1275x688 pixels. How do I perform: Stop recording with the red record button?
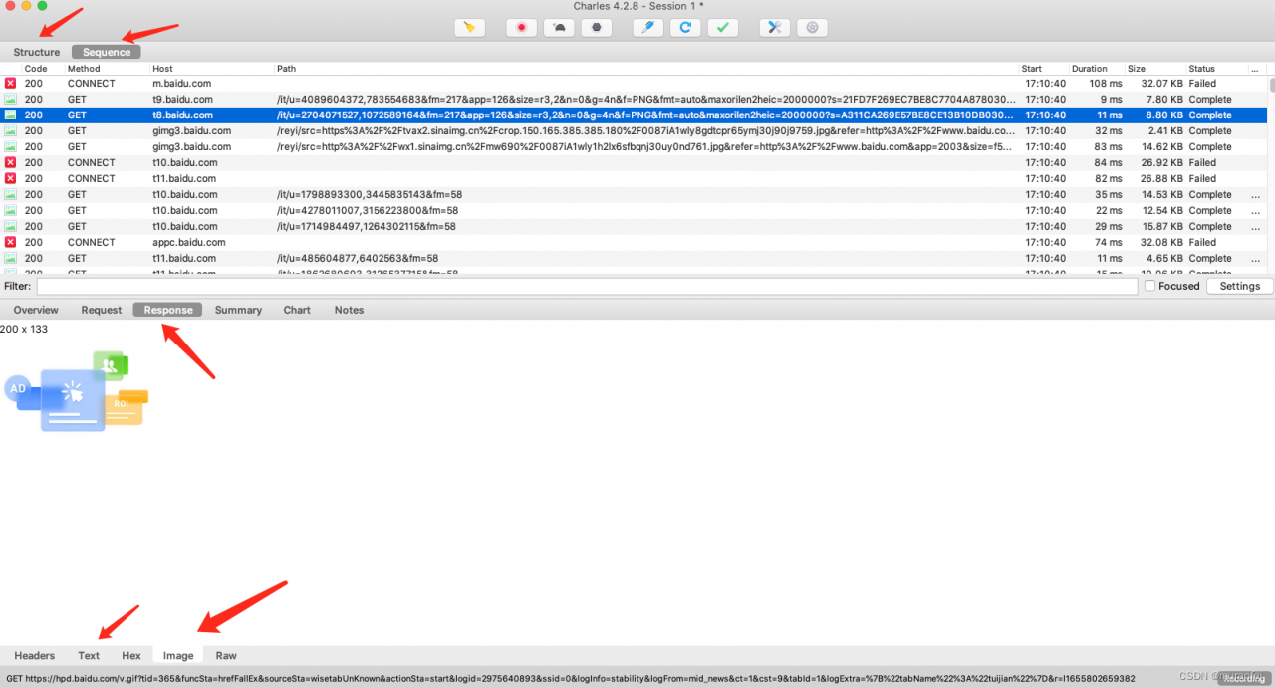(521, 28)
